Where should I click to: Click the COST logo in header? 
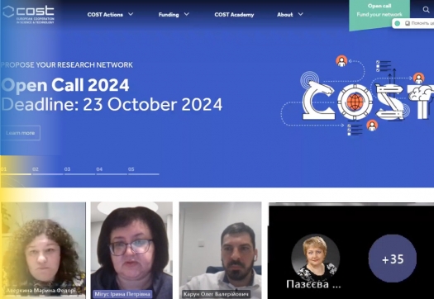coord(28,14)
